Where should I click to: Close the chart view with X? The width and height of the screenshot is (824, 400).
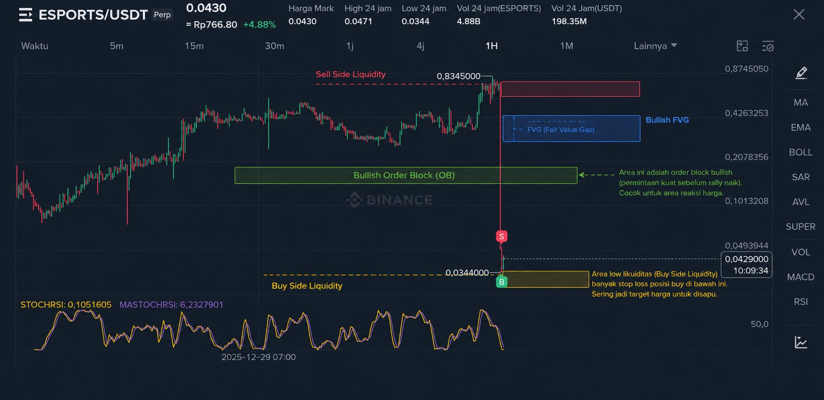pyautogui.click(x=799, y=15)
